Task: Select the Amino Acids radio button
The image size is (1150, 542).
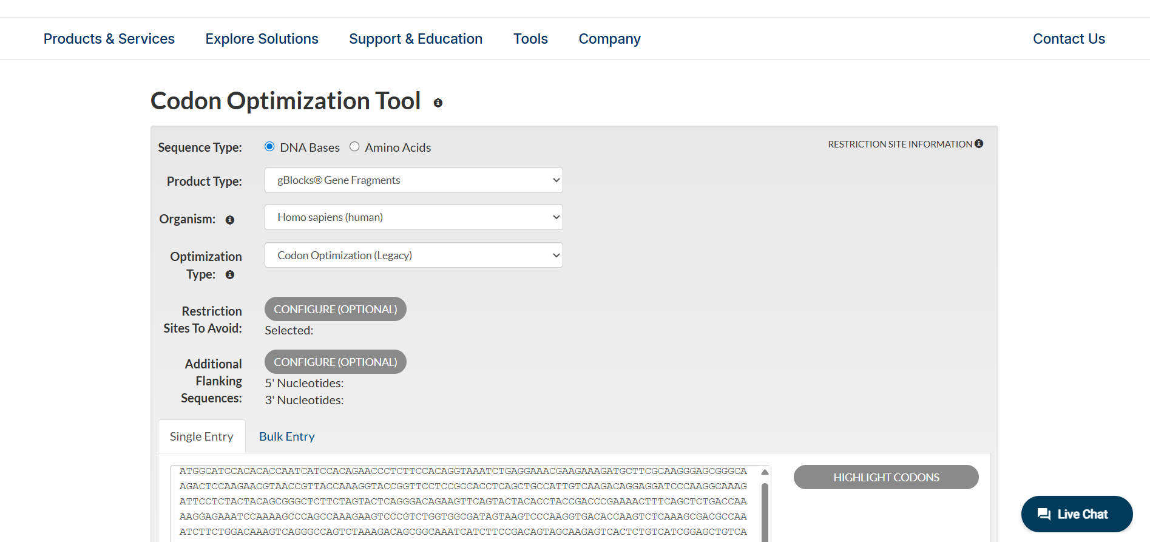Action: (354, 147)
